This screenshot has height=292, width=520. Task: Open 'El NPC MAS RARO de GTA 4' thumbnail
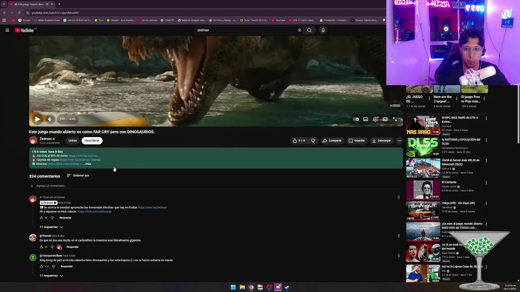[423, 125]
